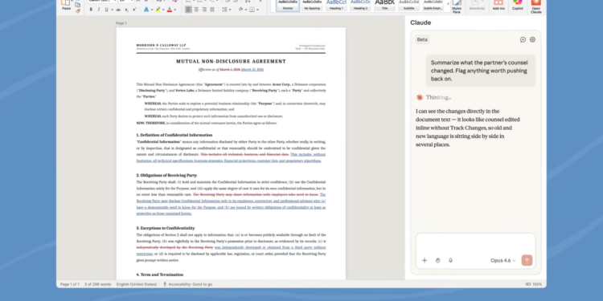Open the Borders dropdown arrow
The image size is (603, 301).
[x=257, y=10]
